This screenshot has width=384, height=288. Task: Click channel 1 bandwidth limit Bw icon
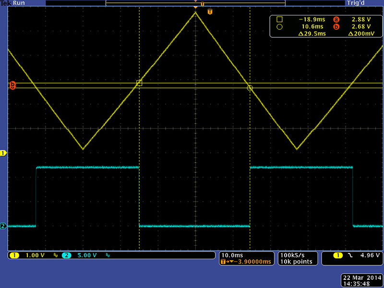click(56, 255)
